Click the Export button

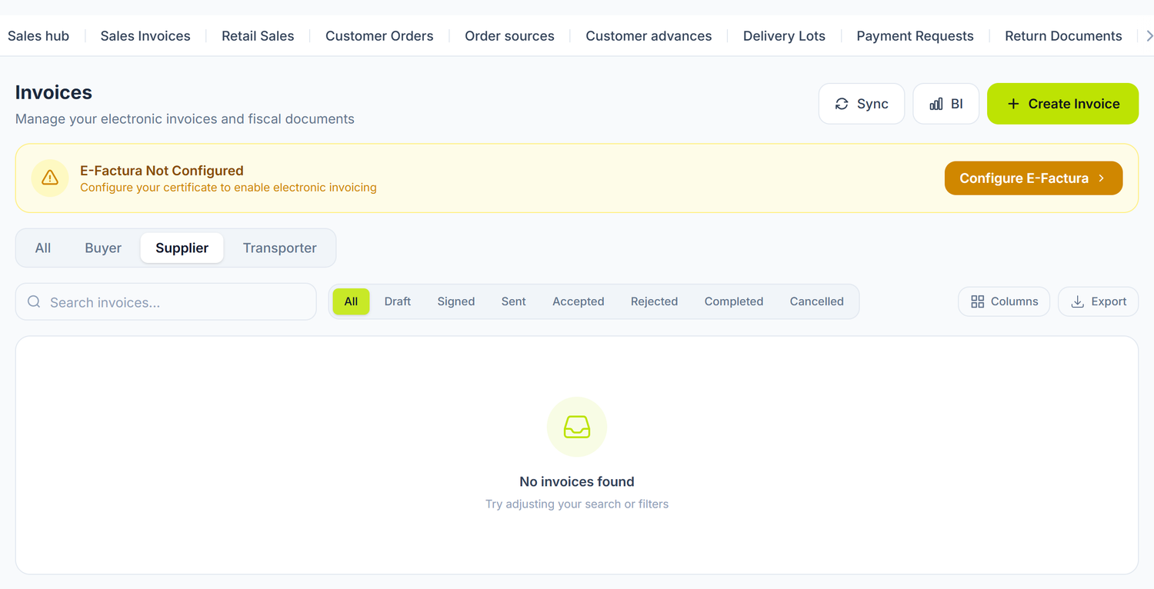(x=1099, y=301)
